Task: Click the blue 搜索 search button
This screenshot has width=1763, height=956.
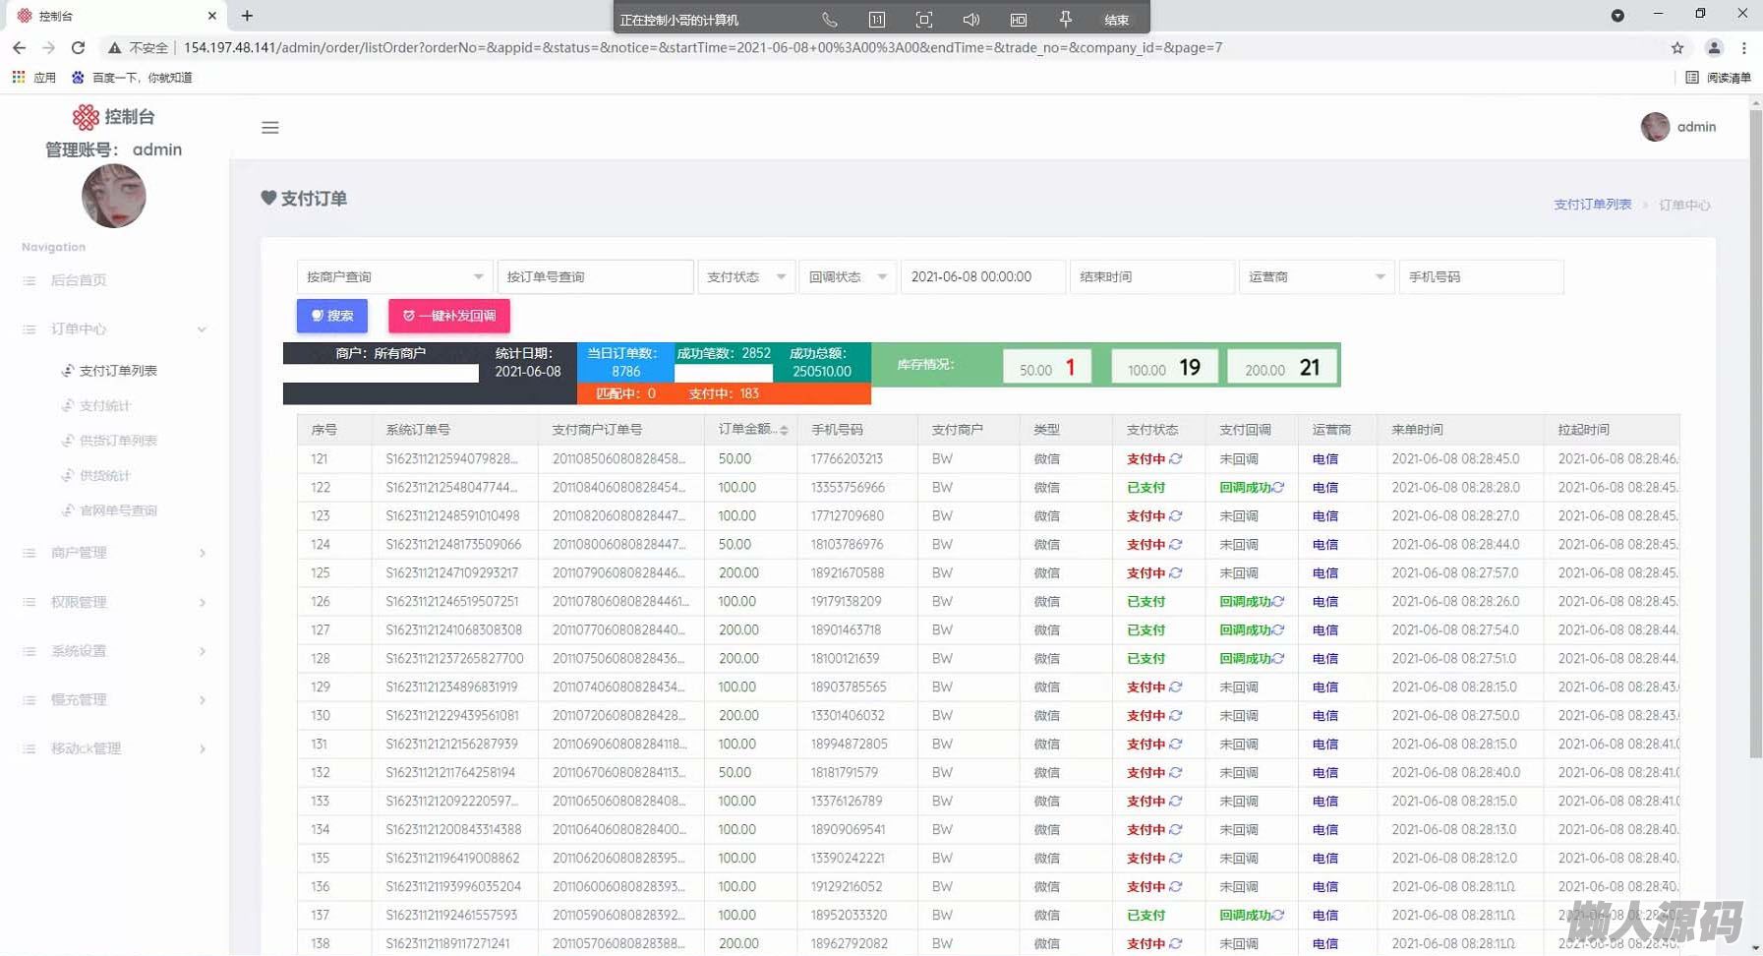Action: pos(332,316)
